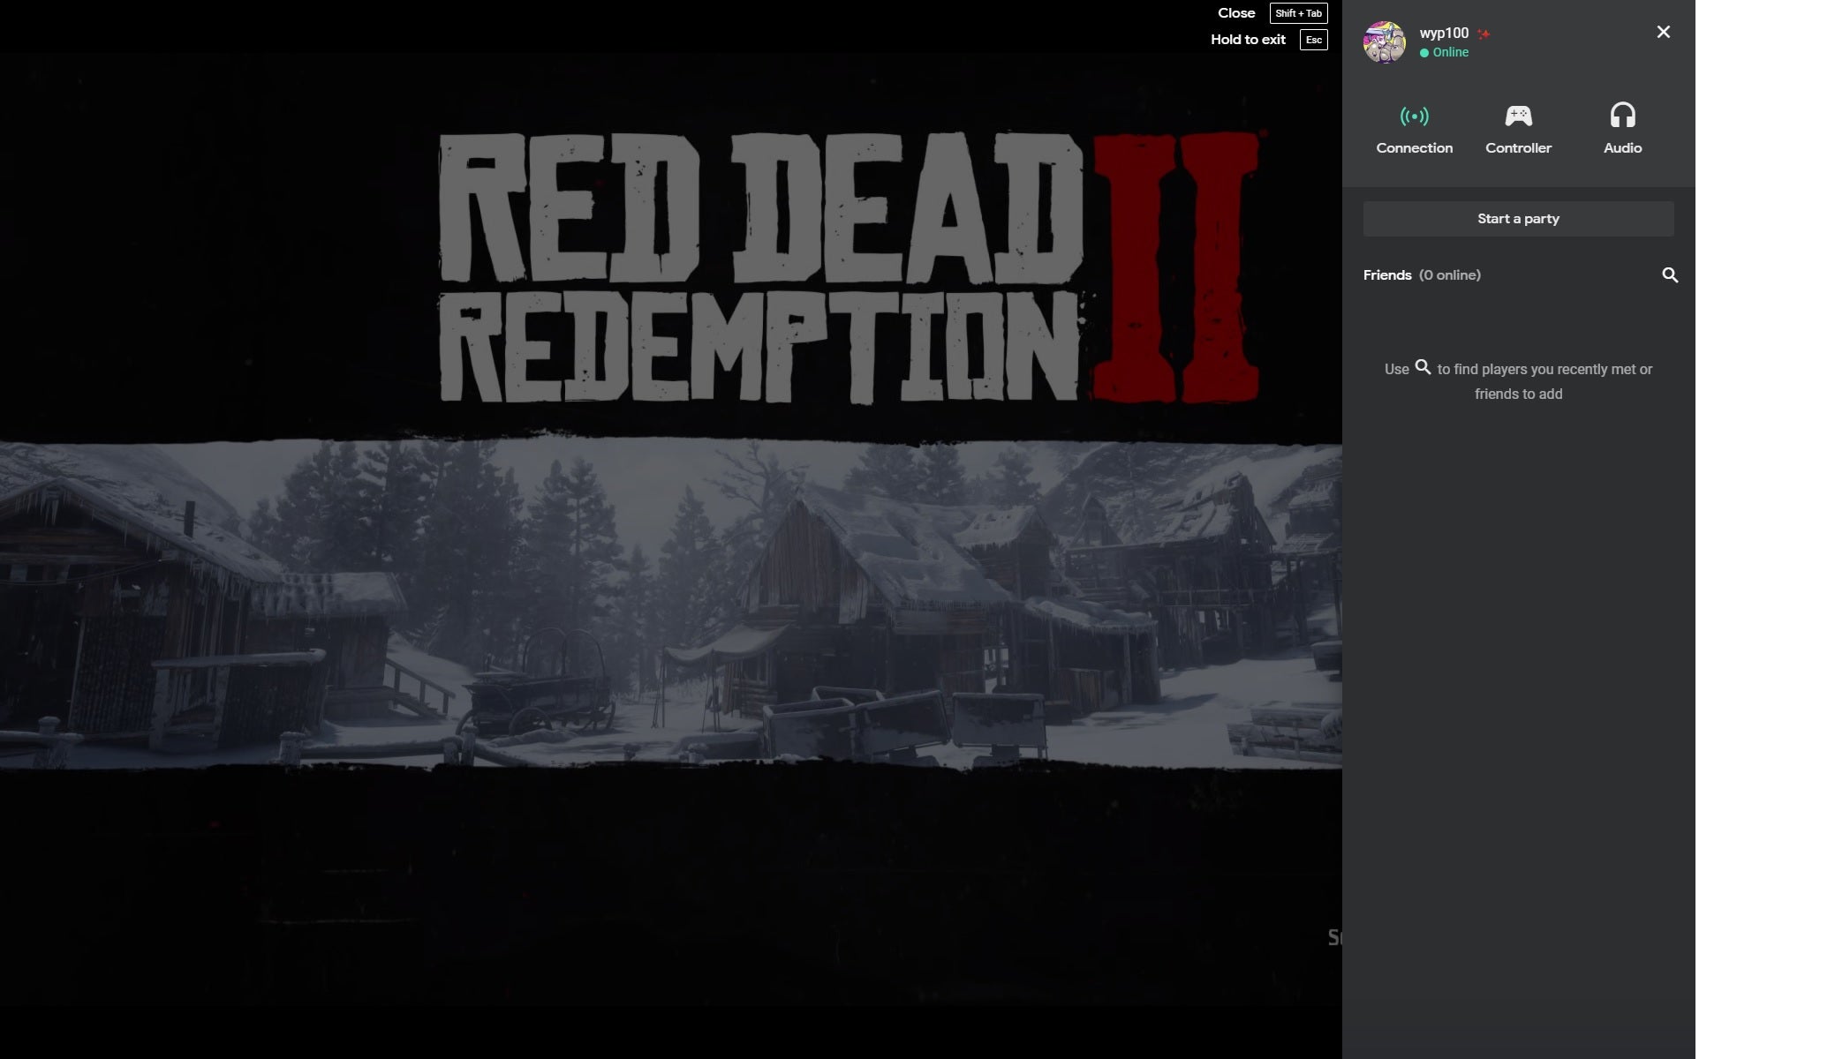Click the wyp100 profile avatar

coord(1384,42)
